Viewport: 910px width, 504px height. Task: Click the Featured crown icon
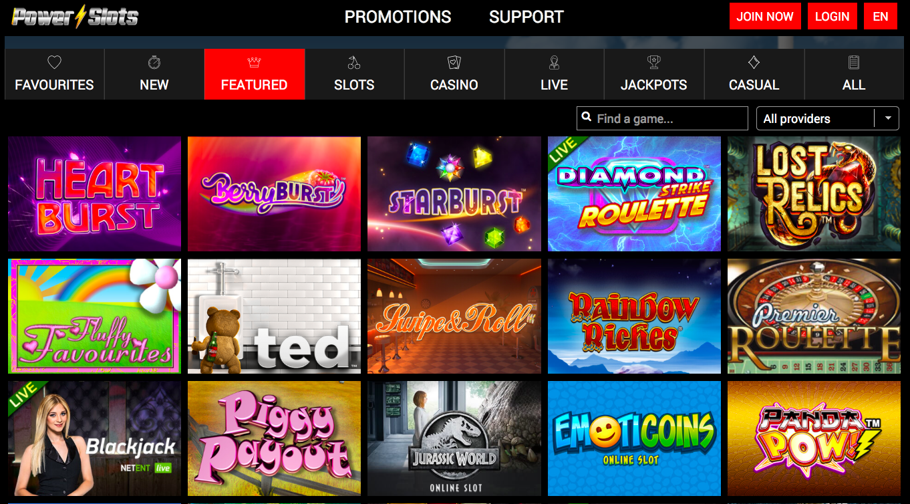coord(255,63)
